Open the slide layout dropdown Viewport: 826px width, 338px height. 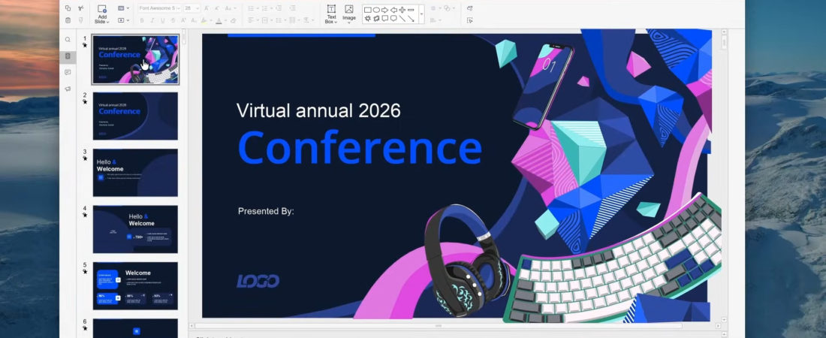(128, 8)
